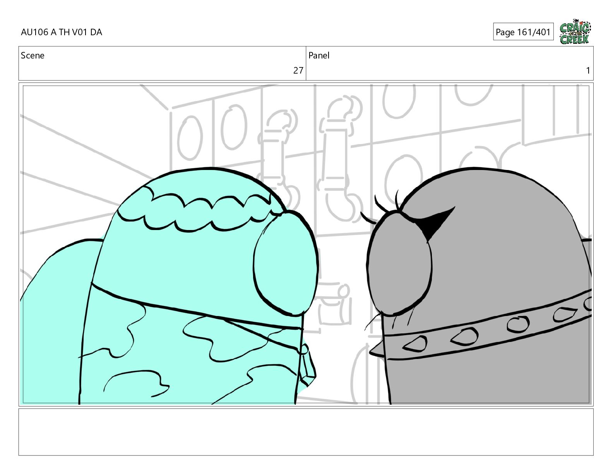Click the storyboard panel drawing
This screenshot has width=613, height=474.
pyautogui.click(x=306, y=244)
